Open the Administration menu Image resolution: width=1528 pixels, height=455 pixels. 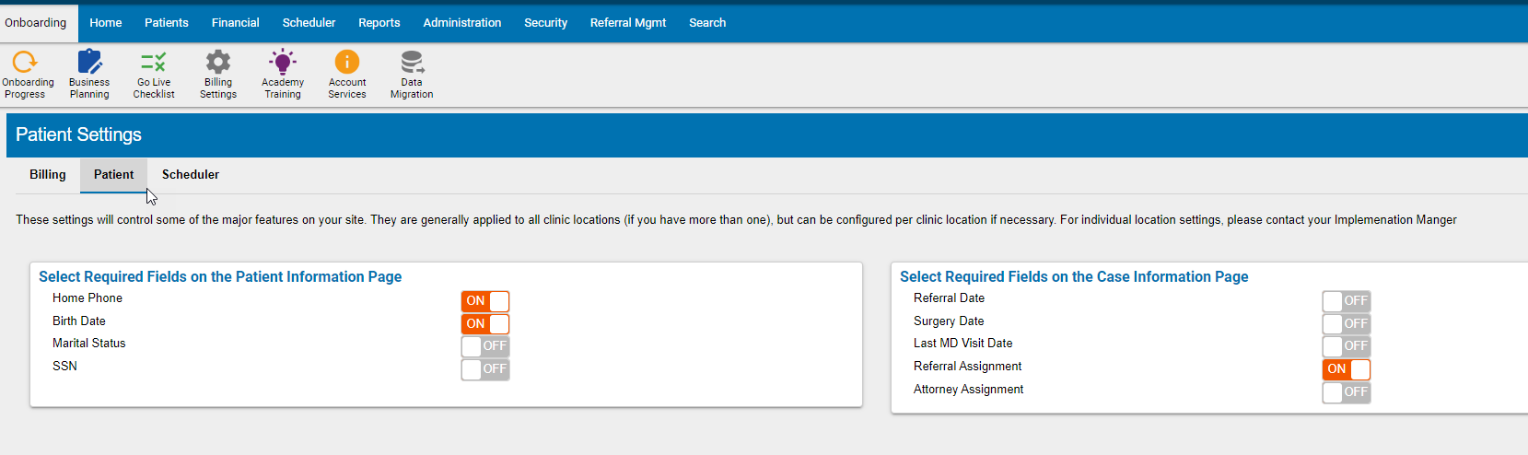click(462, 23)
